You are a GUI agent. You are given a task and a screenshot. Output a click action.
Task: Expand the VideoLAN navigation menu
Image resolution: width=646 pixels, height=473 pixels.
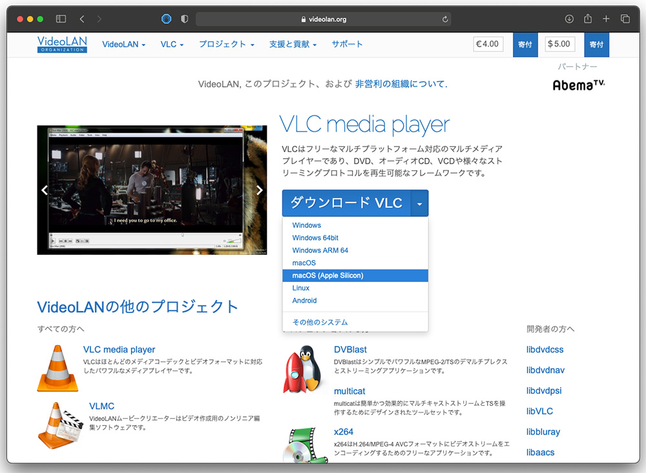[123, 45]
